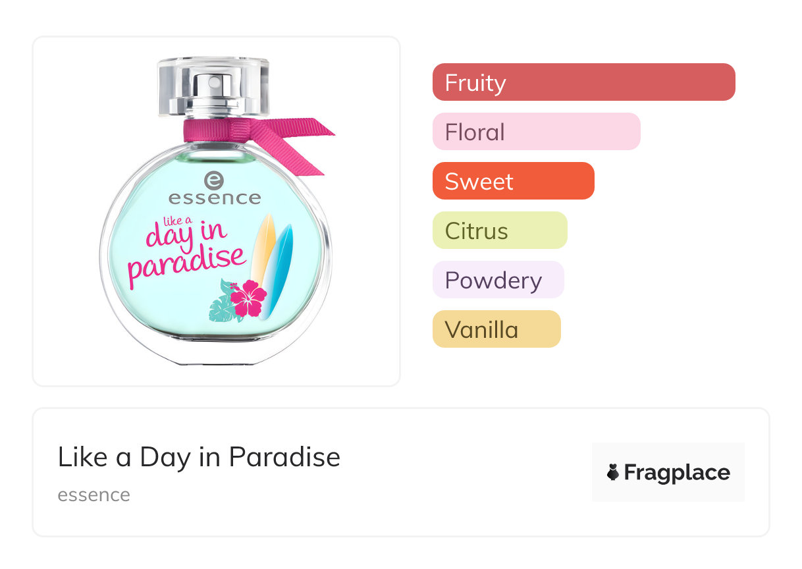Viewport: 802px width, 569px height.
Task: Click the small Fragplace bottle icon
Action: (613, 472)
